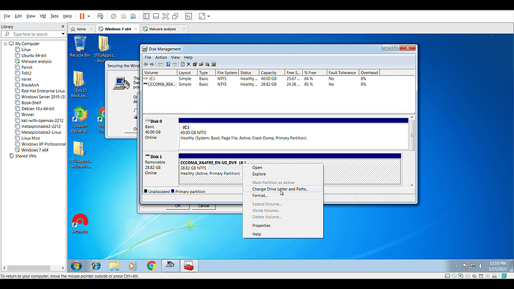Open the CEHv10 Module folder
The image size is (514, 289).
click(x=80, y=84)
